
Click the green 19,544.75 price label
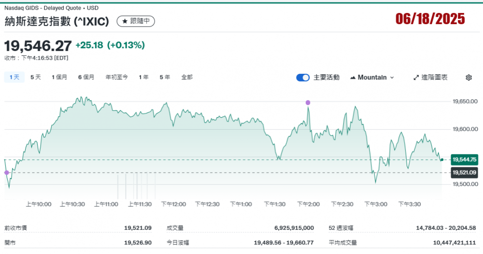(464, 160)
